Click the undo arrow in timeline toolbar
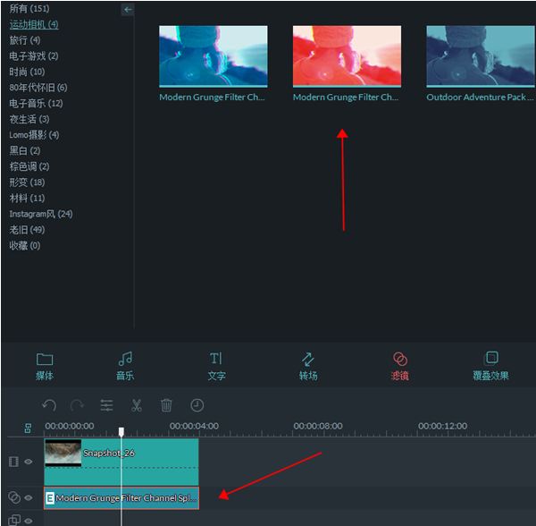 click(x=49, y=405)
